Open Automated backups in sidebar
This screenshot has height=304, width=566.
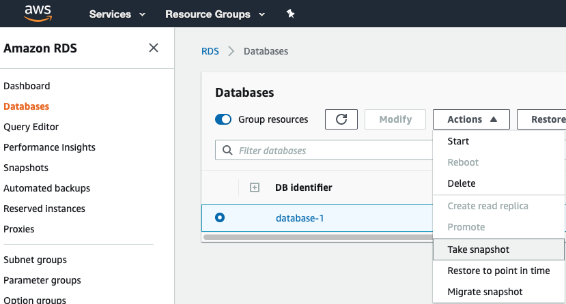coord(47,188)
